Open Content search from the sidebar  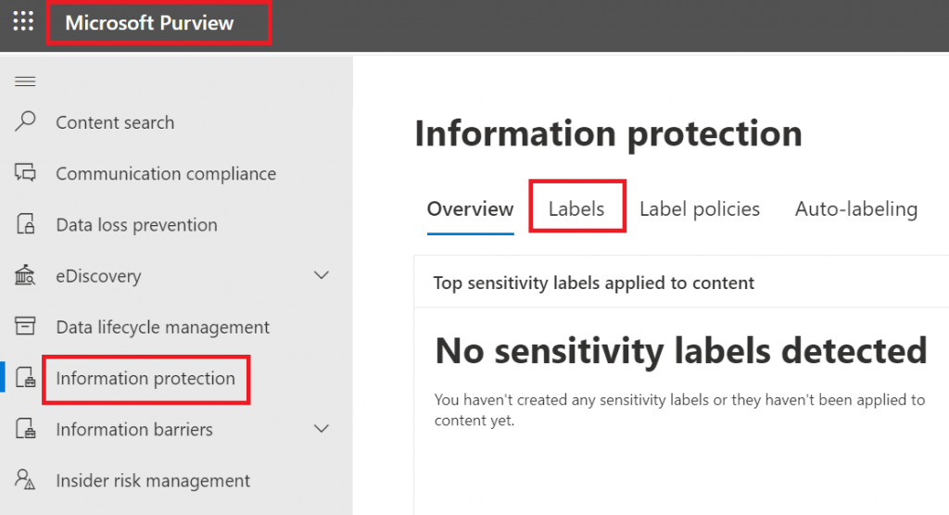[115, 122]
